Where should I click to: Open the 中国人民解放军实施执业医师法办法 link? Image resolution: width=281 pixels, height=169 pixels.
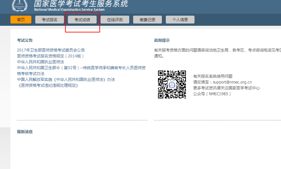coord(66,80)
